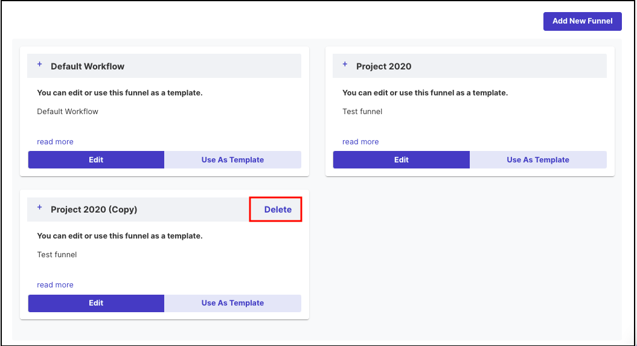Image resolution: width=637 pixels, height=346 pixels.
Task: Edit the Default Workflow funnel
Action: pos(96,159)
